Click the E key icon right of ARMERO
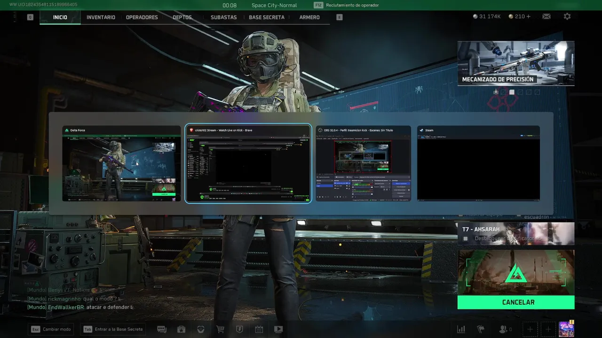This screenshot has height=338, width=602. coord(340,17)
